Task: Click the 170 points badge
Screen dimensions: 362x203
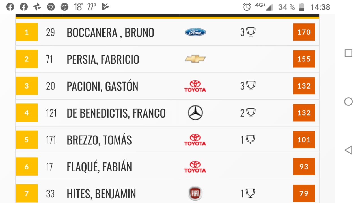Action: [x=304, y=32]
